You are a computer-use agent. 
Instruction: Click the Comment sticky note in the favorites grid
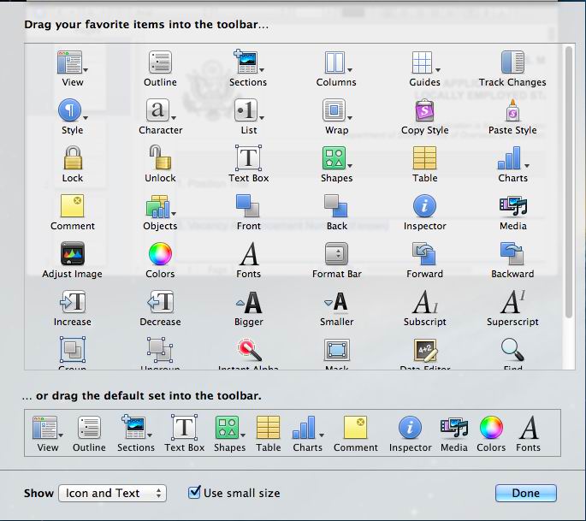[73, 205]
